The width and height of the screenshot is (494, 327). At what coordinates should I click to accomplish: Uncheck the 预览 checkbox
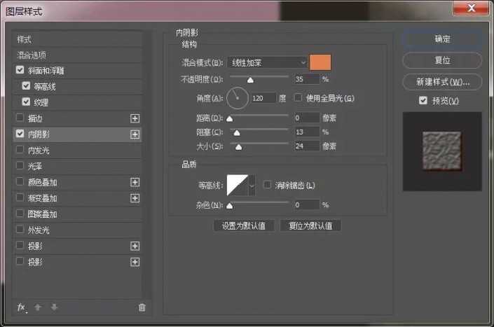[422, 101]
